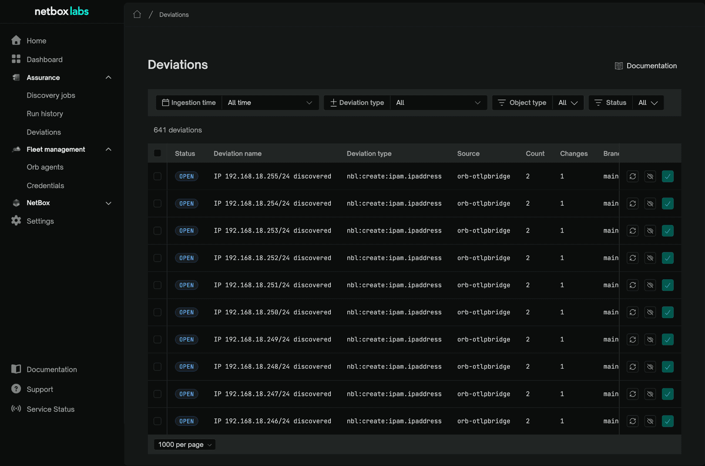Click refresh icon for 192.168.18.252/24 row

(633, 258)
